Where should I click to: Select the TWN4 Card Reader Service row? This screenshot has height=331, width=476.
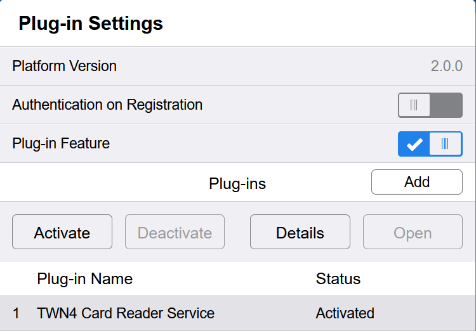pos(126,313)
